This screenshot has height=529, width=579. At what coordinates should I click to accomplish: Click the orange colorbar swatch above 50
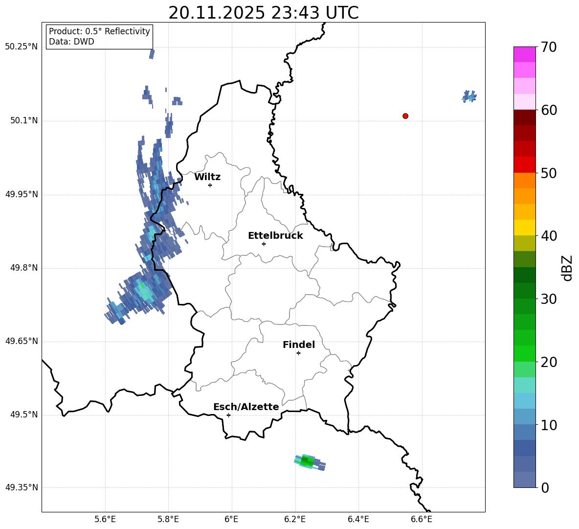pos(525,181)
